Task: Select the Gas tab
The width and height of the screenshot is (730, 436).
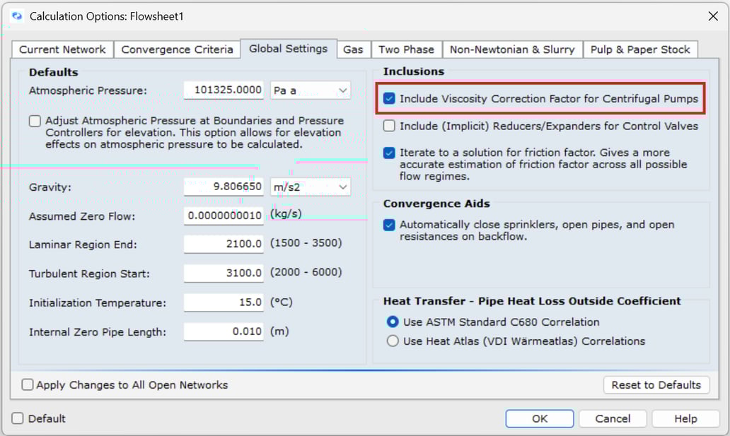Action: pos(353,49)
